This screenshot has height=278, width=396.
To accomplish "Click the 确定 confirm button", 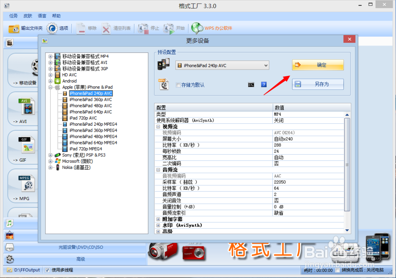I will (318, 65).
